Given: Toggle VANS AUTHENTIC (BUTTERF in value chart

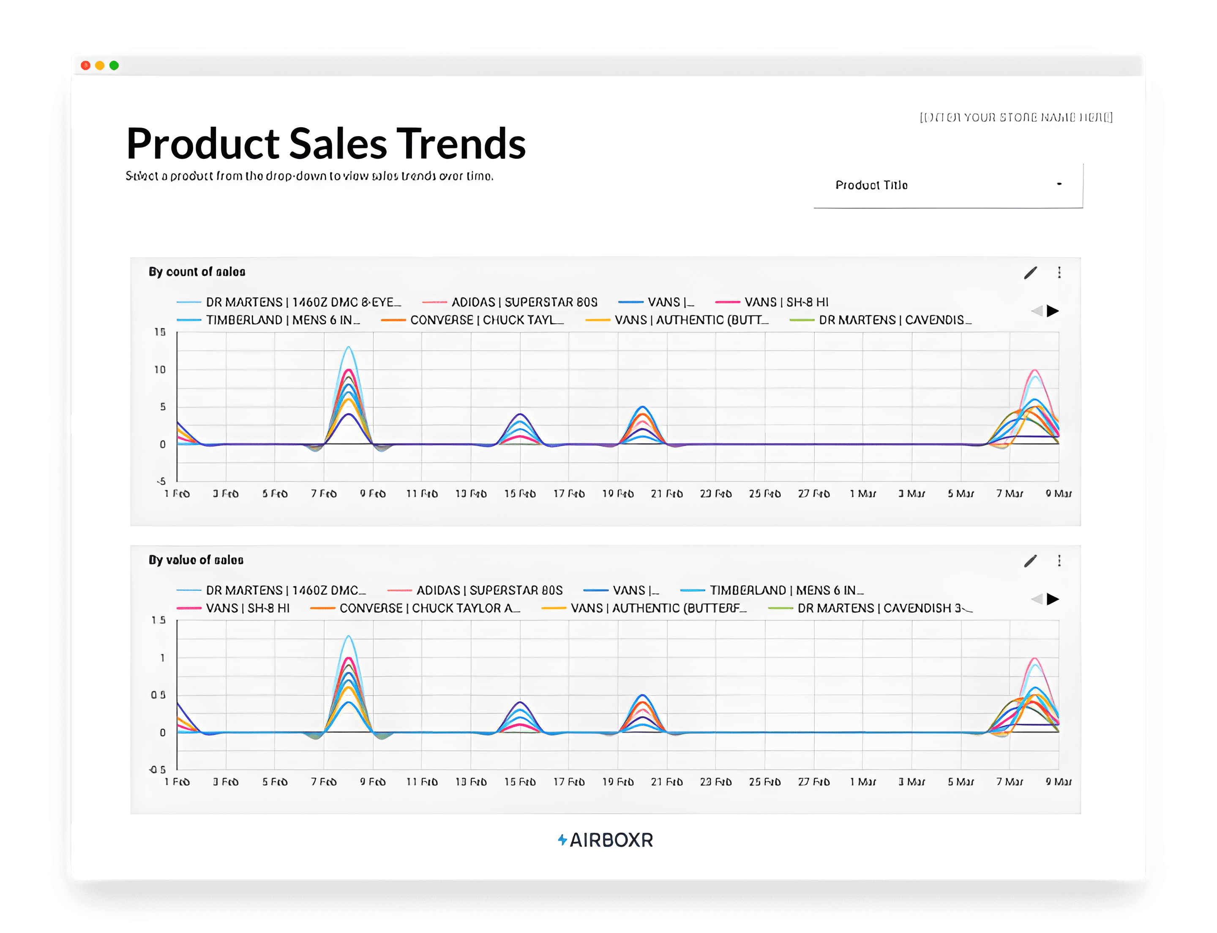Looking at the screenshot, I should [644, 608].
